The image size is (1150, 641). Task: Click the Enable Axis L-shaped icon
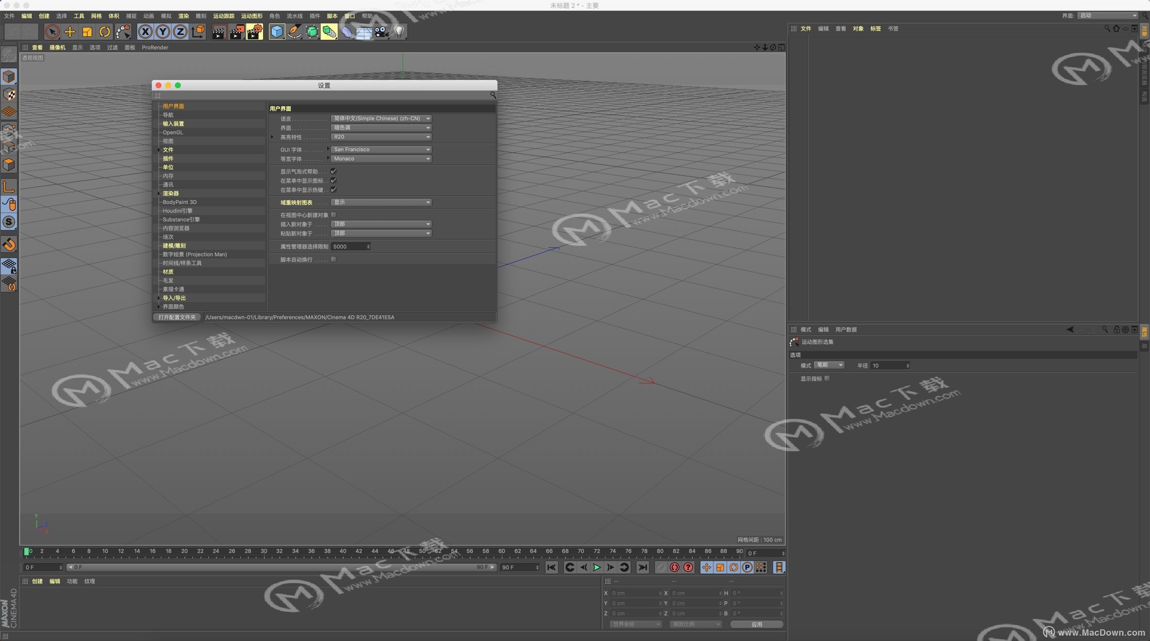pos(9,187)
